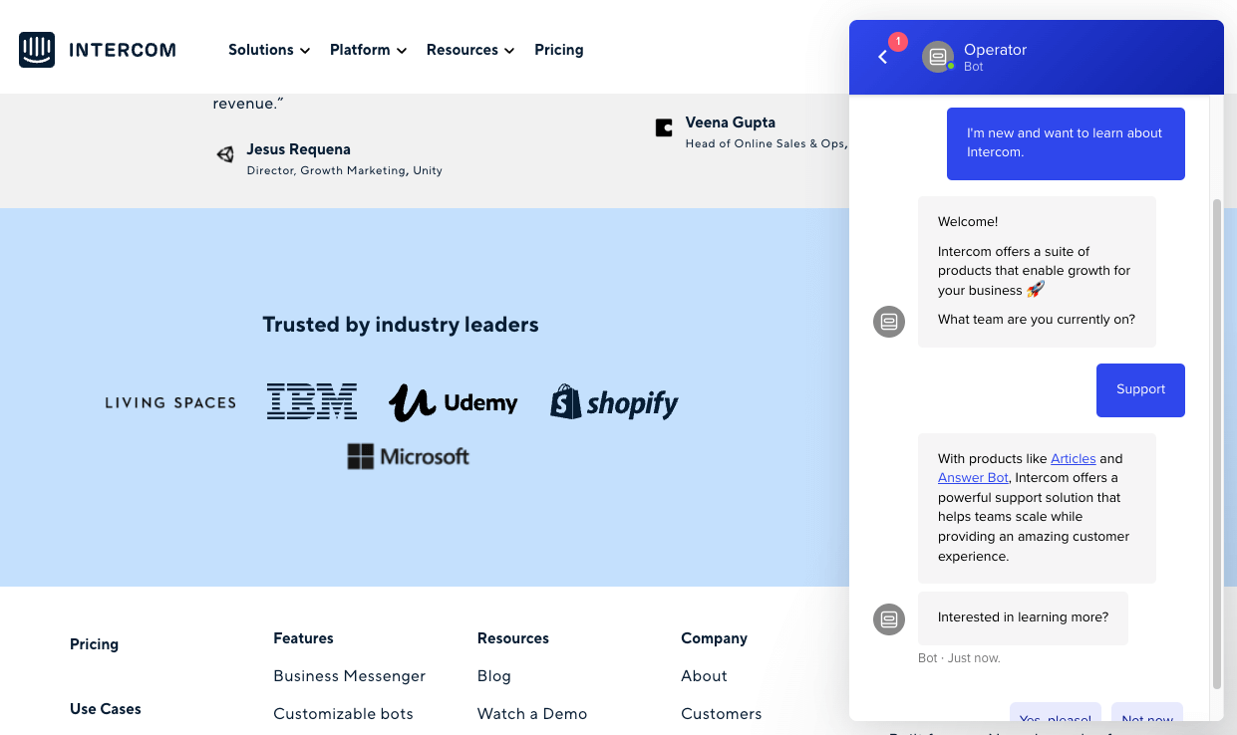Click bot avatar next to Welcome message
The image size is (1237, 735).
tap(889, 322)
